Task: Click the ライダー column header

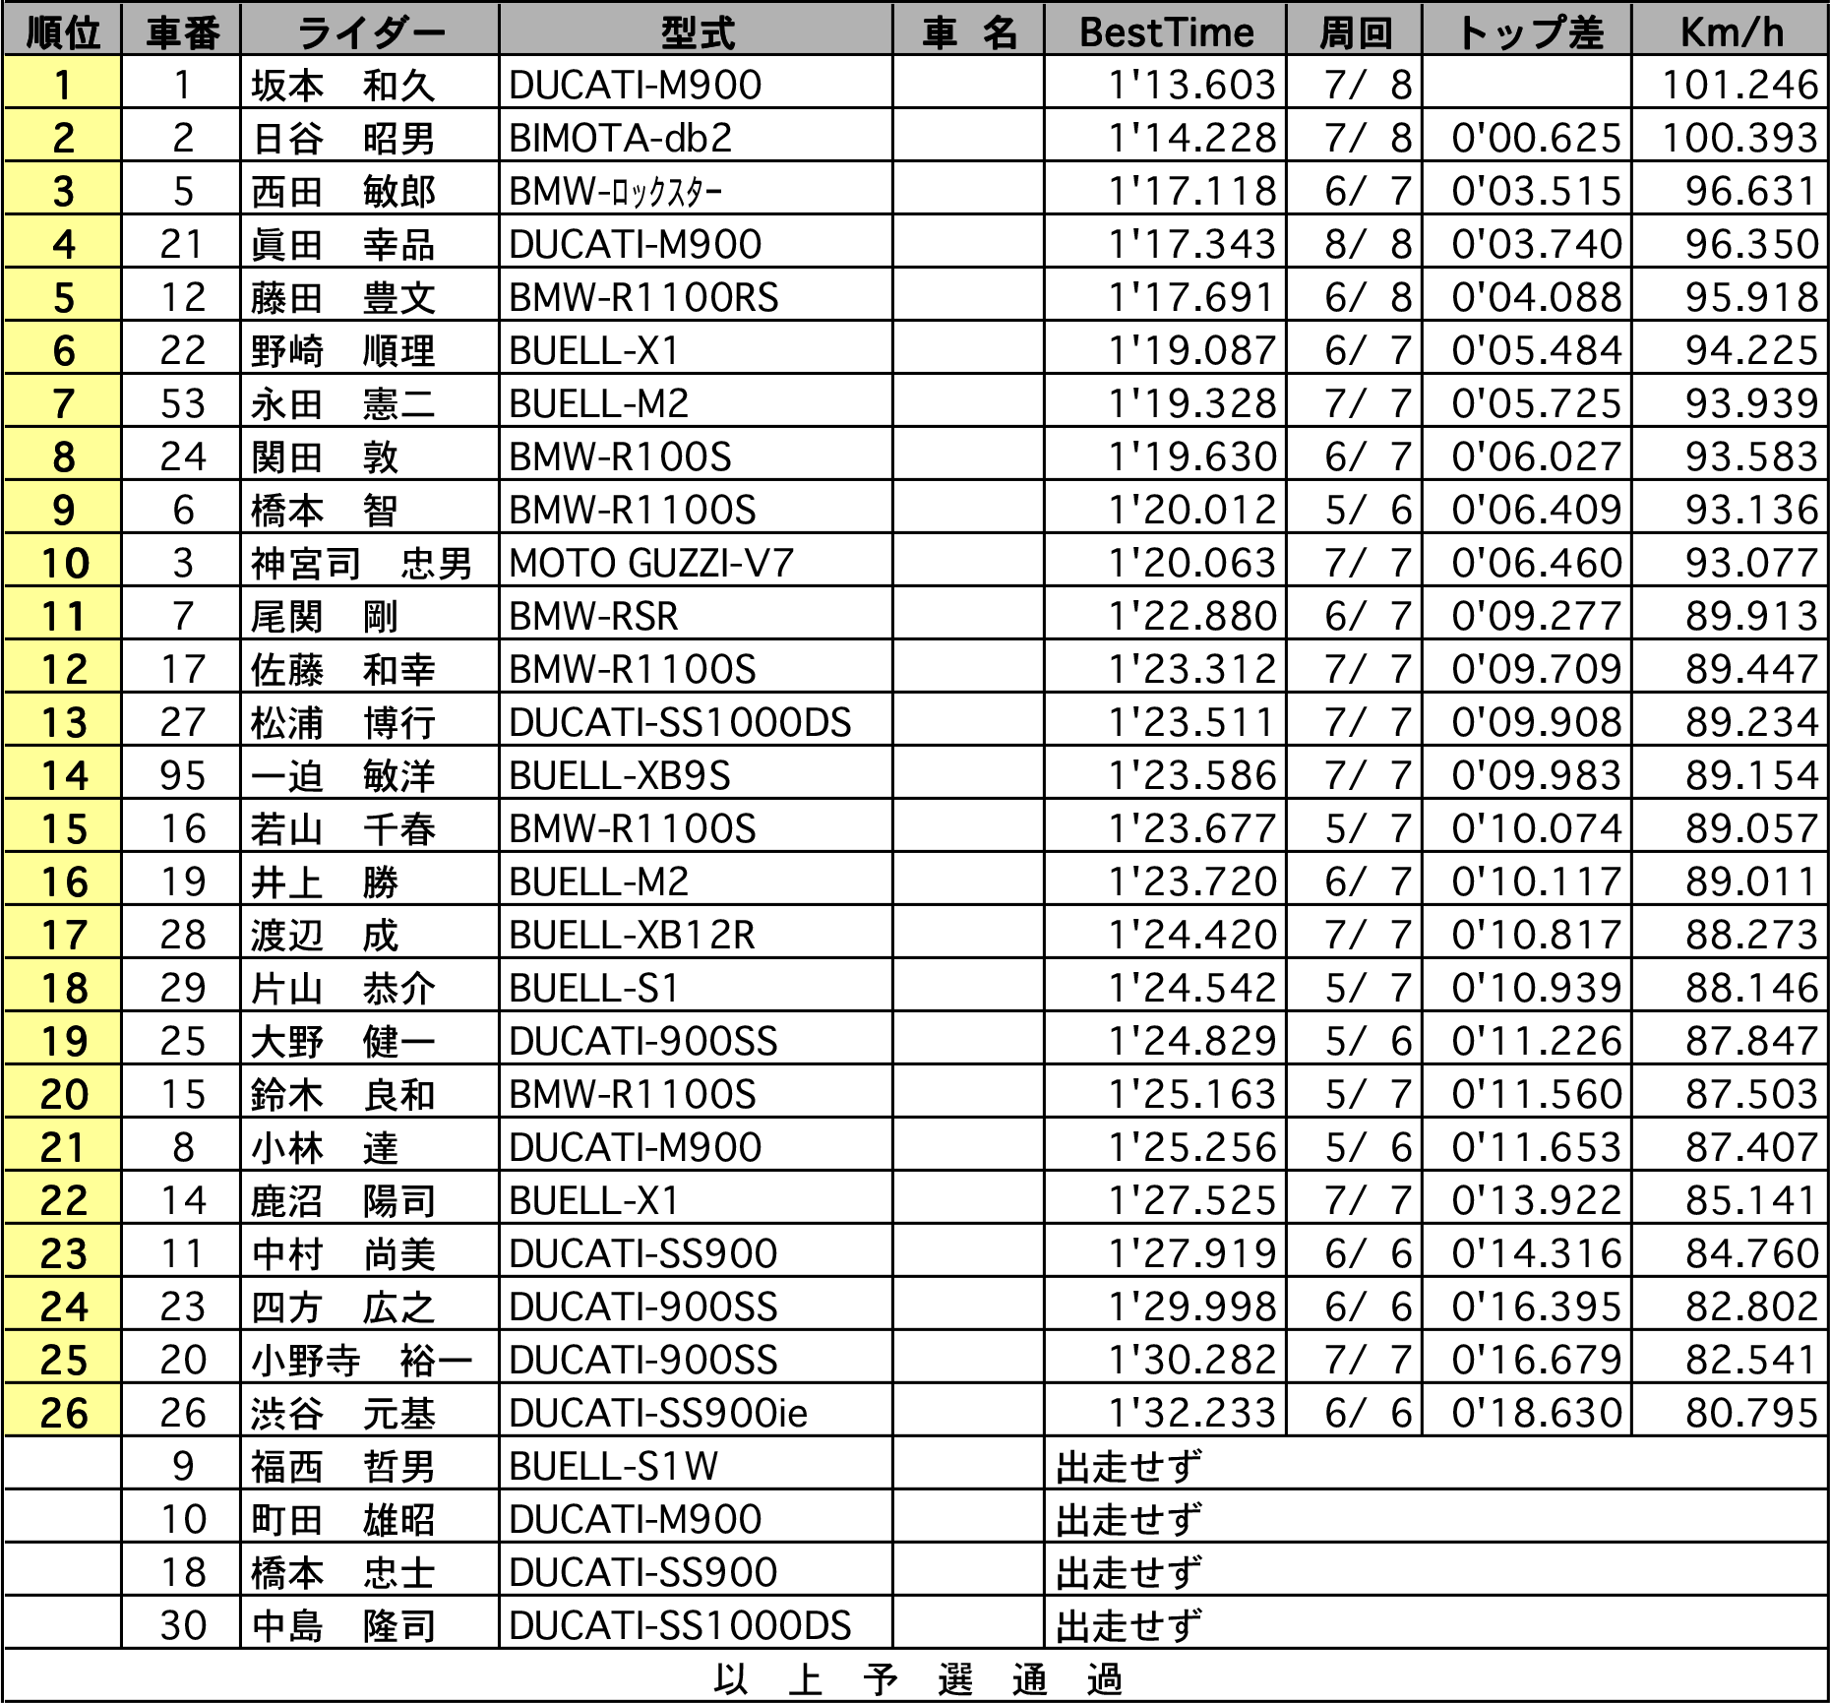Action: pyautogui.click(x=370, y=31)
